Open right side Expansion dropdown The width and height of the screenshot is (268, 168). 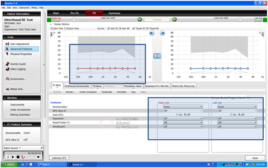(x=183, y=118)
